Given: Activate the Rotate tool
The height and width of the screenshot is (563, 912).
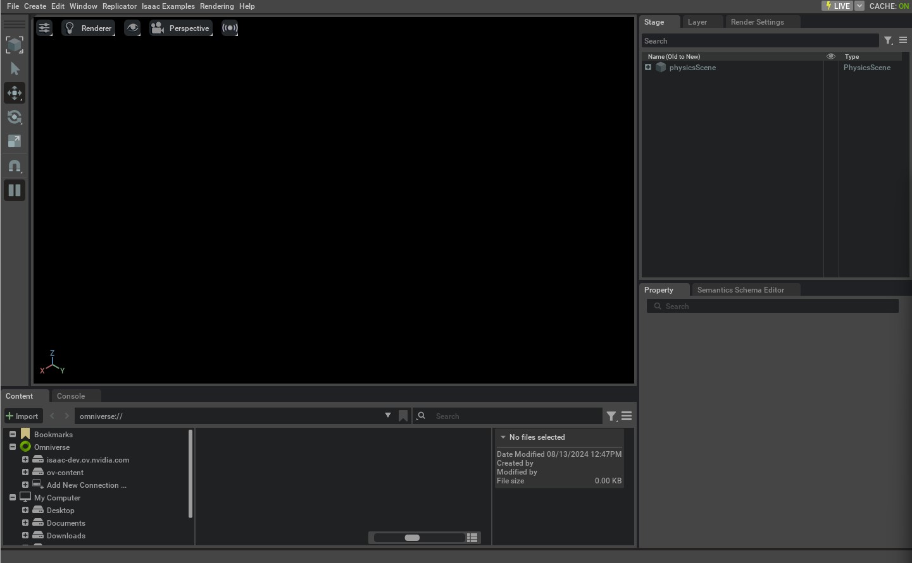Looking at the screenshot, I should point(15,117).
